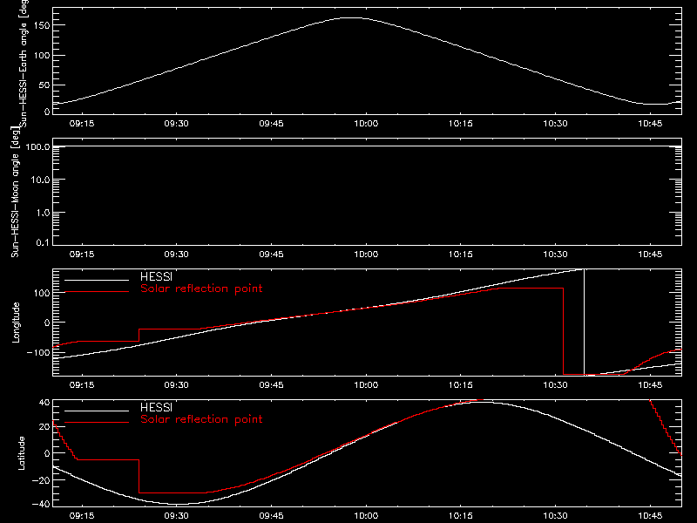Click the 10.0 tick label on Moon angle axis
Screen dimensions: 697x523
(40, 180)
